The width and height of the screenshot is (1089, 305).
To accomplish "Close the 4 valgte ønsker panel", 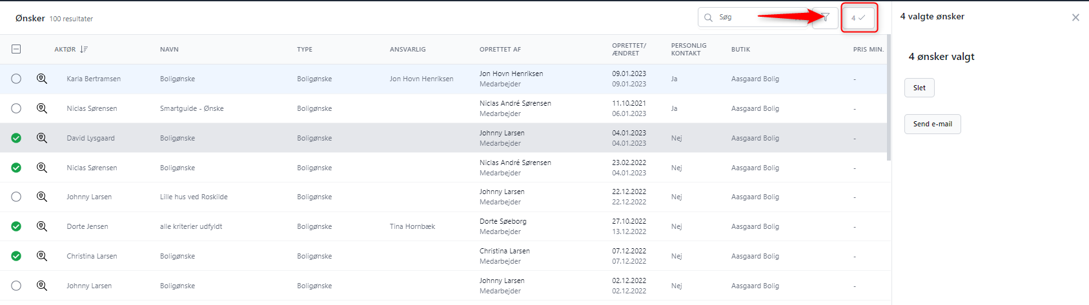I will (x=1075, y=17).
